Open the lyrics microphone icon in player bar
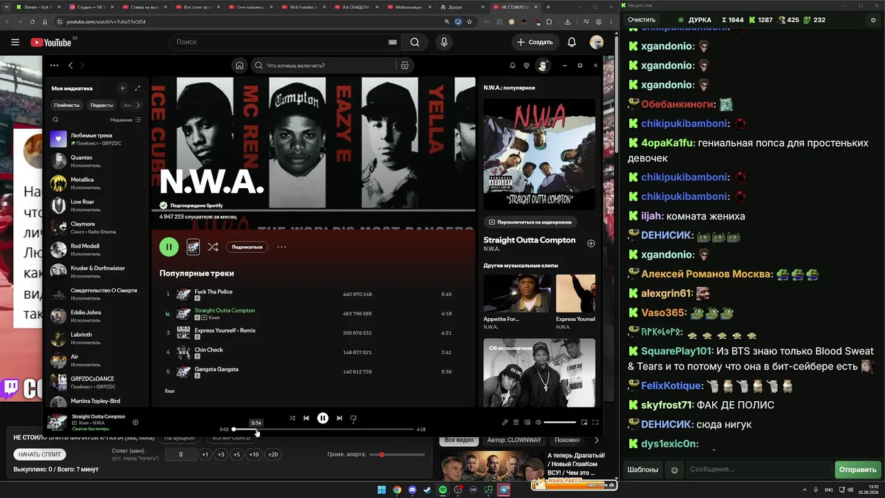This screenshot has height=498, width=885. 505,422
